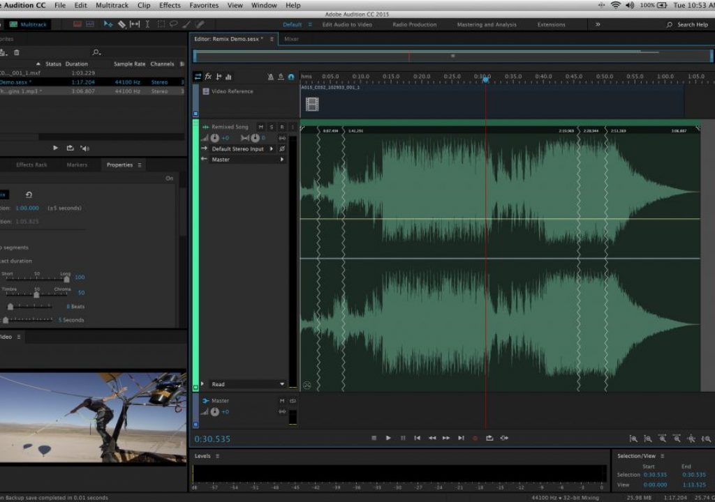Select Mastering and Analysis workspace
The width and height of the screenshot is (715, 502).
(487, 24)
